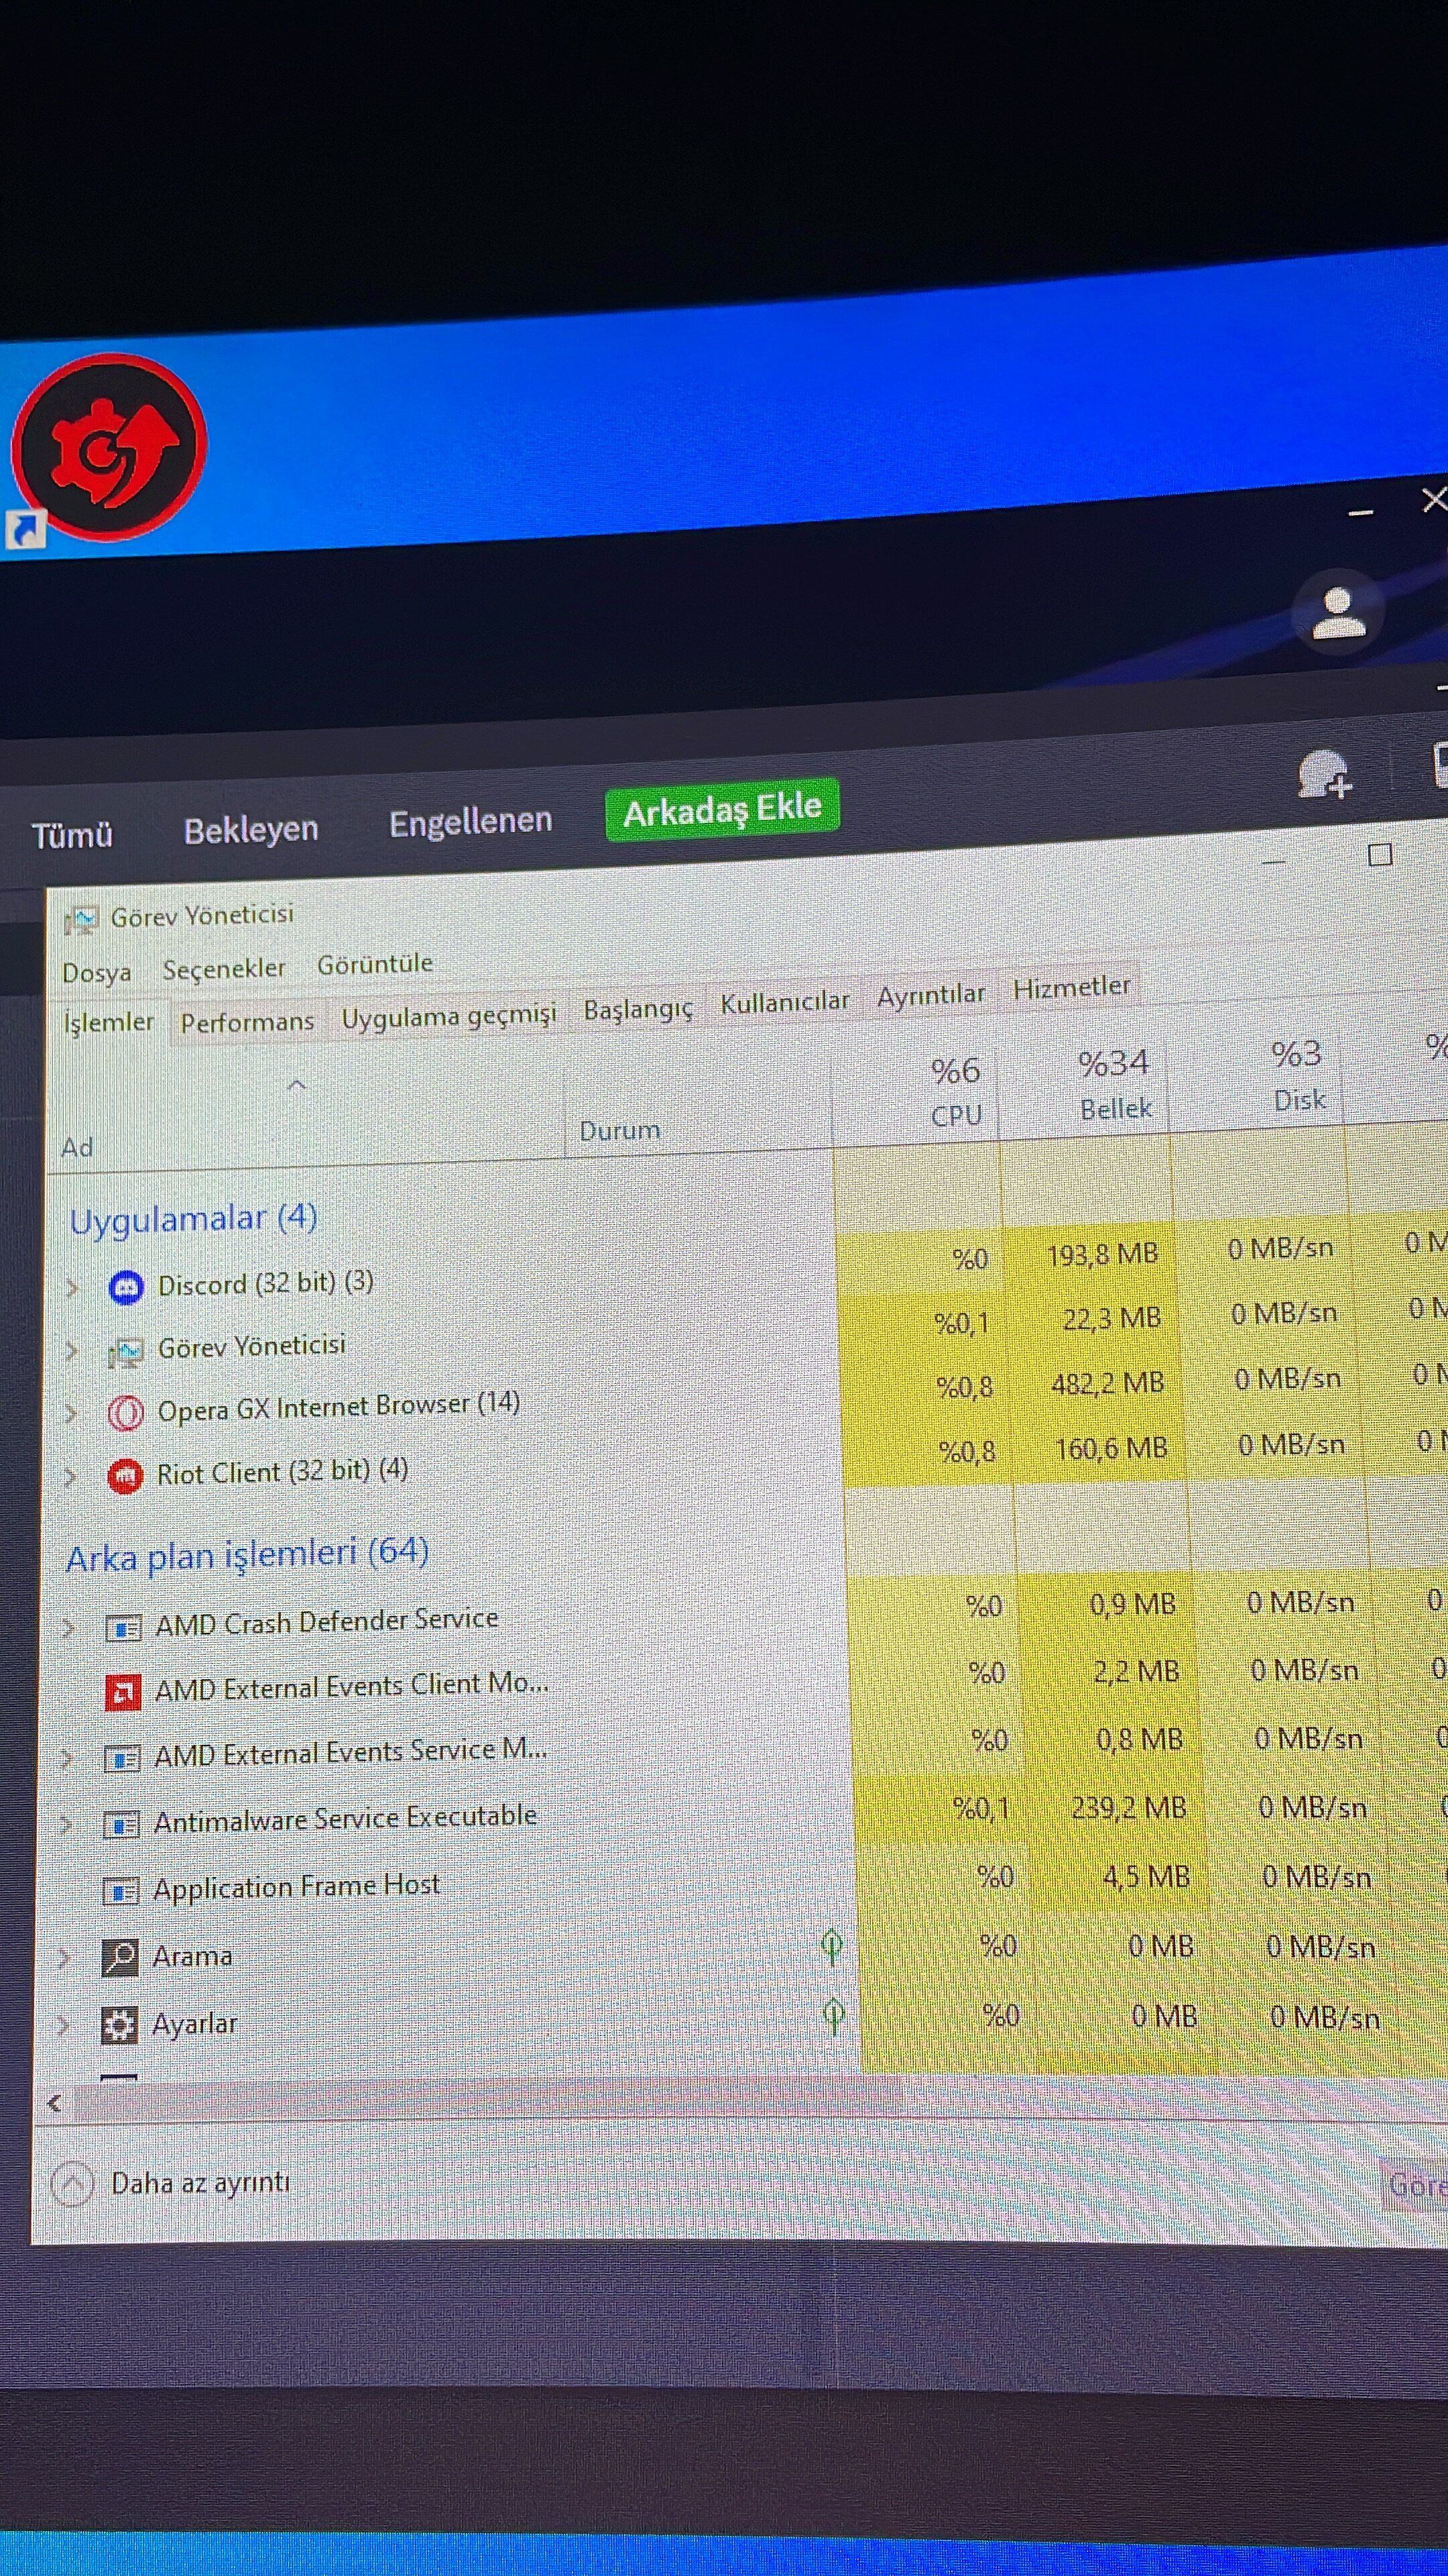Expand Antimalware Service Executable

tap(66, 1825)
